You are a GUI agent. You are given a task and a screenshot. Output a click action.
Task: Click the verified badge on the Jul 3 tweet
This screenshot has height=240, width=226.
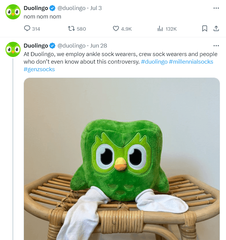click(52, 8)
